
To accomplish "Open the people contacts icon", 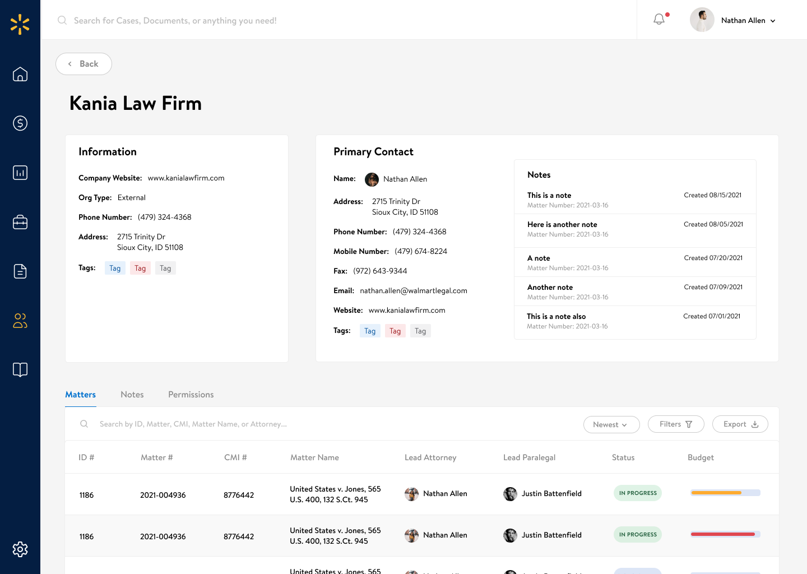I will coord(20,321).
